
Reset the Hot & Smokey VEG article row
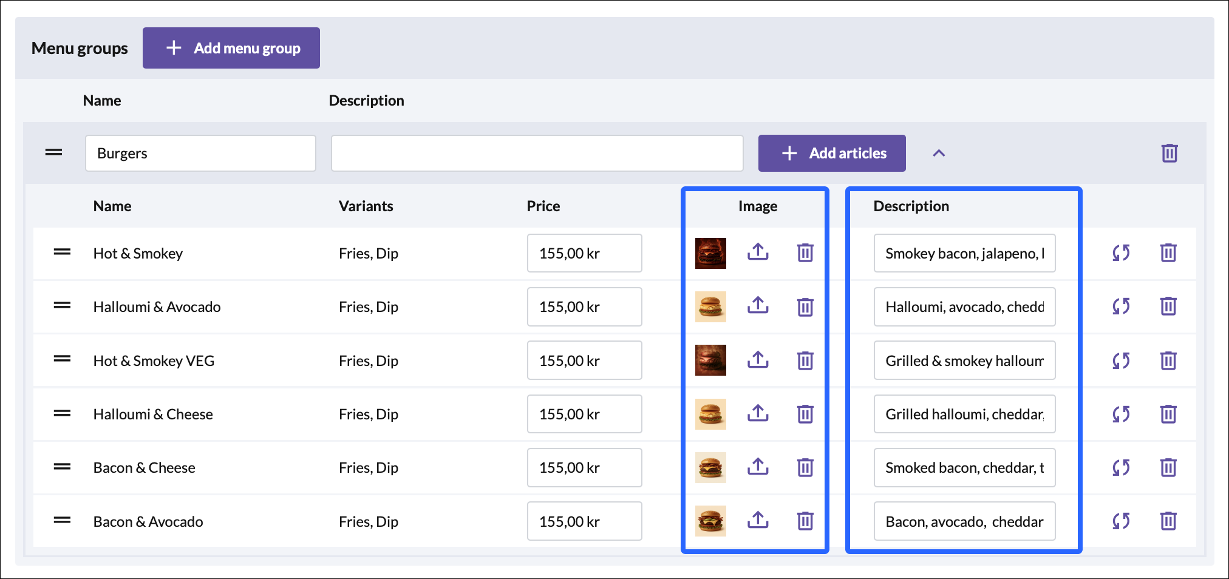(x=1121, y=361)
